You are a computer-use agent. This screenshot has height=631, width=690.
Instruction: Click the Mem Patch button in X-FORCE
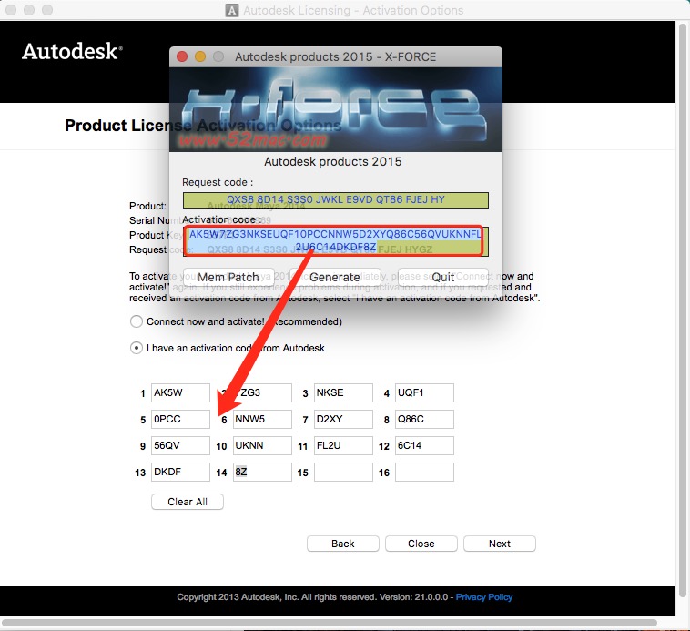coord(228,277)
